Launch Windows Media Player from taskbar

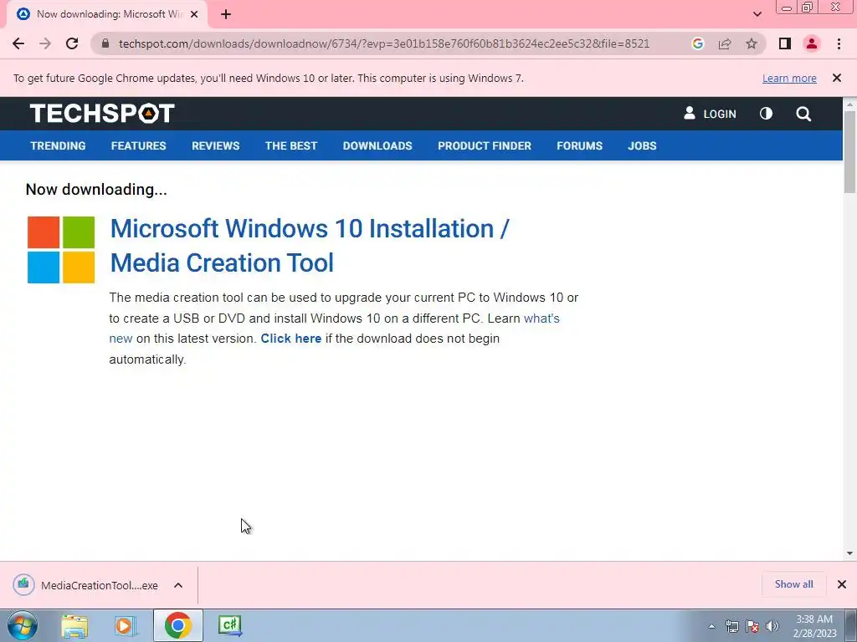coord(125,626)
